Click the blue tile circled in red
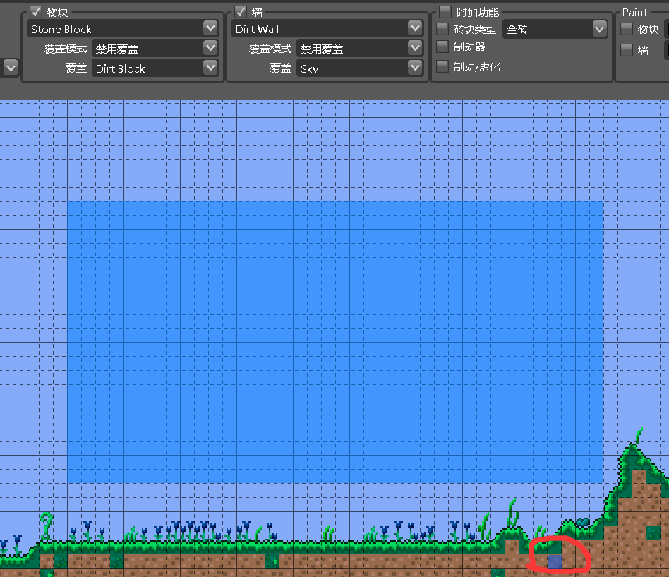669x577 pixels. pos(555,561)
